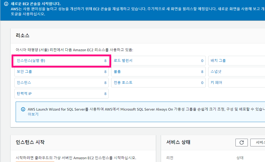Click the 리소스 panel heading
The width and height of the screenshot is (265, 162).
23,35
